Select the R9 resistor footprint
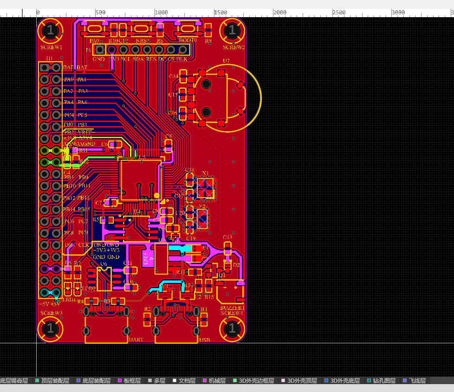 [x=208, y=30]
